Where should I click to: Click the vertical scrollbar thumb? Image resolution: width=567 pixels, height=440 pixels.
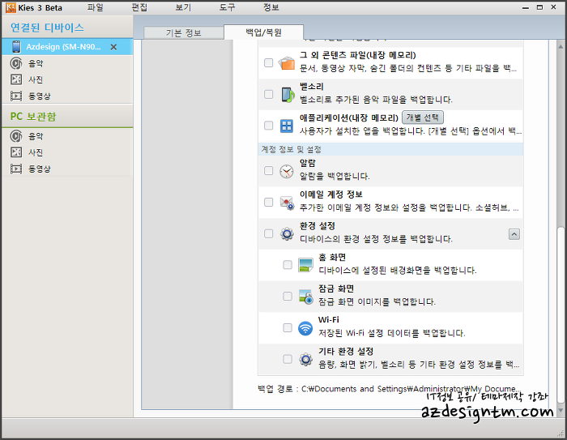point(561,314)
